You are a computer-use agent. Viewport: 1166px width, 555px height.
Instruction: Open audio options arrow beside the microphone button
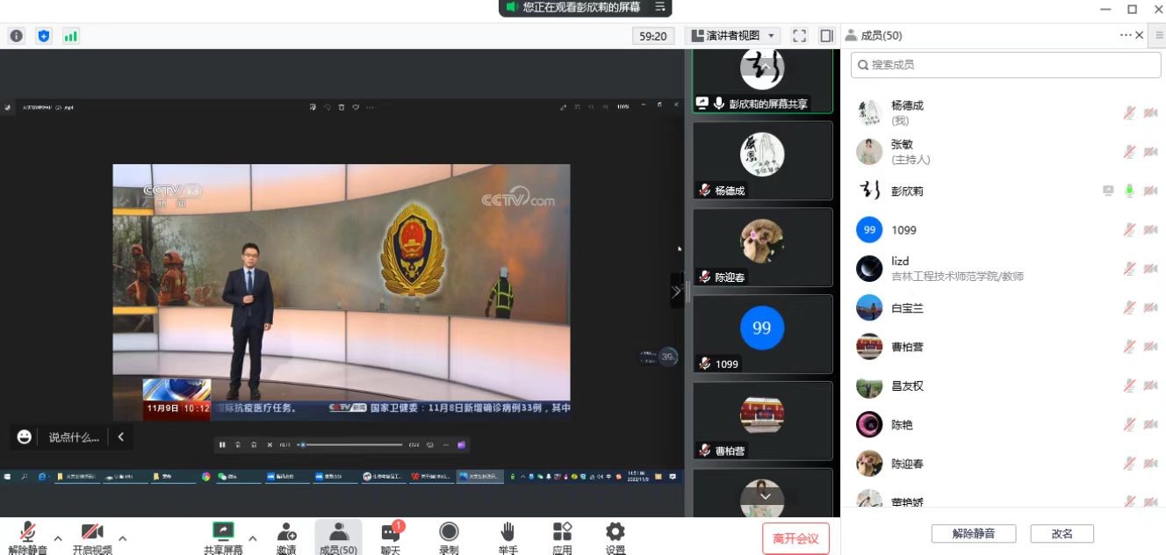[x=58, y=538]
